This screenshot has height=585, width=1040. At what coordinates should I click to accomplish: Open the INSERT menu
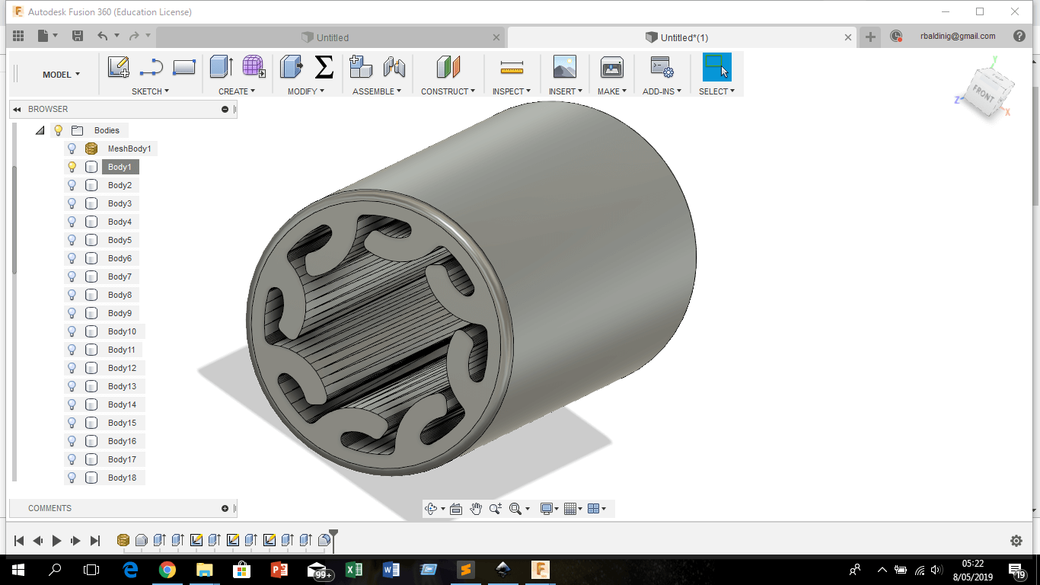566,91
